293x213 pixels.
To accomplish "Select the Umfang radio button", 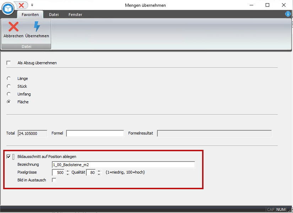I will 9,94.
